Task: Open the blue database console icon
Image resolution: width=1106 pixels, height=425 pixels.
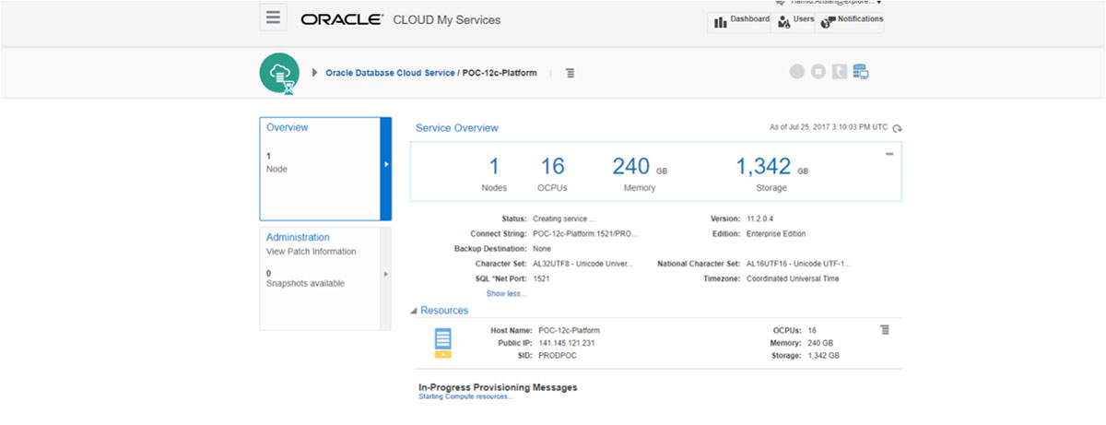Action: 861,72
